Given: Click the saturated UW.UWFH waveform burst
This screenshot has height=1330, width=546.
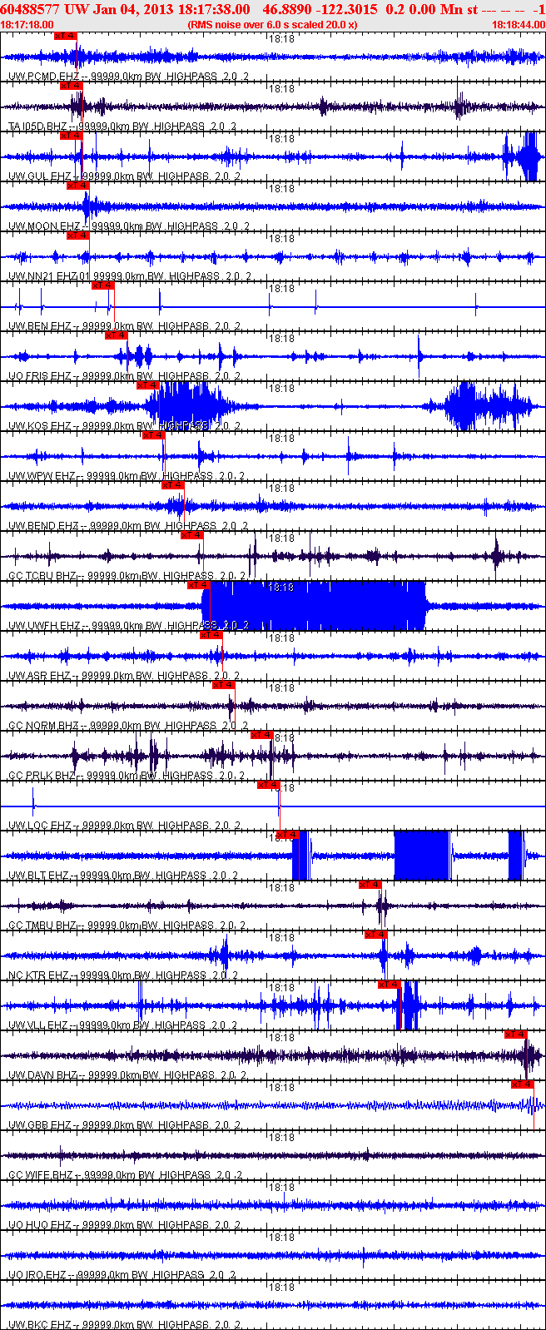Looking at the screenshot, I should pyautogui.click(x=315, y=606).
